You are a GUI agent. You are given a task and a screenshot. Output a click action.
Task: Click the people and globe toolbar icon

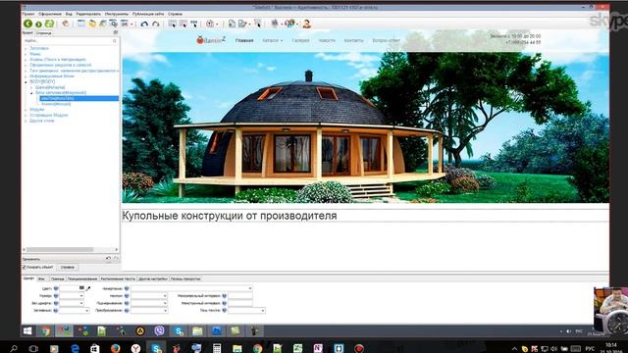(290, 24)
